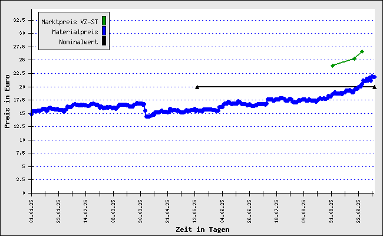Click the blue Materialpreis legend swatch
This screenshot has height=236, width=383.
click(104, 31)
